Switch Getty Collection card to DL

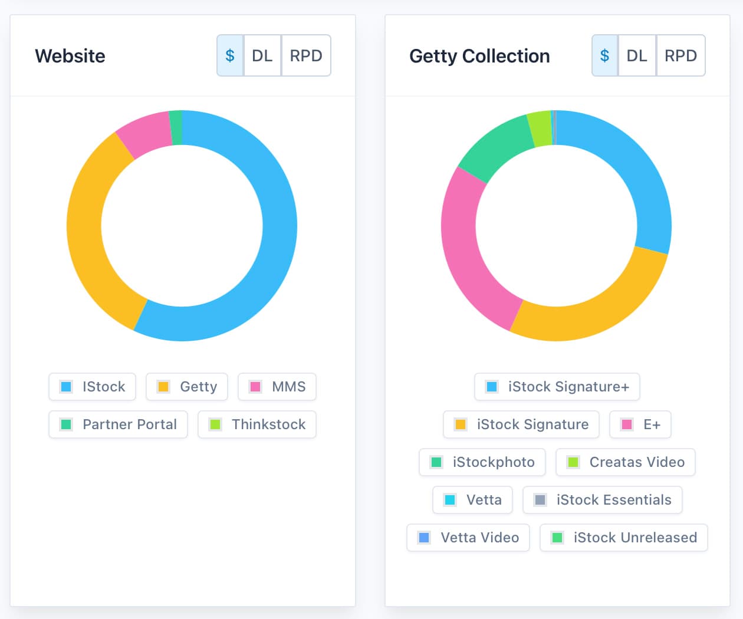[637, 56]
